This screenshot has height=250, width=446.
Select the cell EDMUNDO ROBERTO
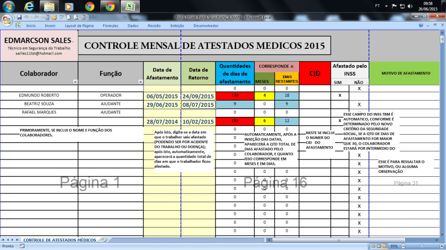[x=39, y=95]
